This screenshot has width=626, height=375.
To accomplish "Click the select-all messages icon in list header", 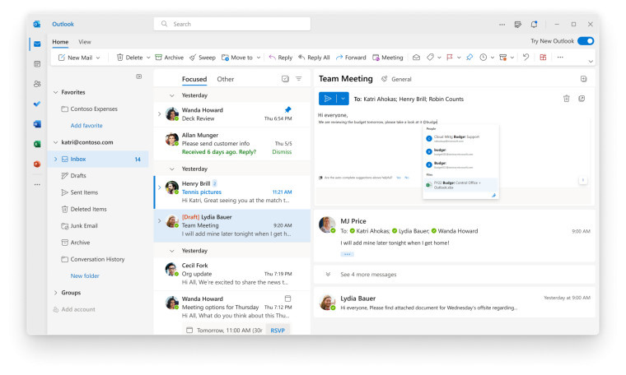I will click(285, 79).
